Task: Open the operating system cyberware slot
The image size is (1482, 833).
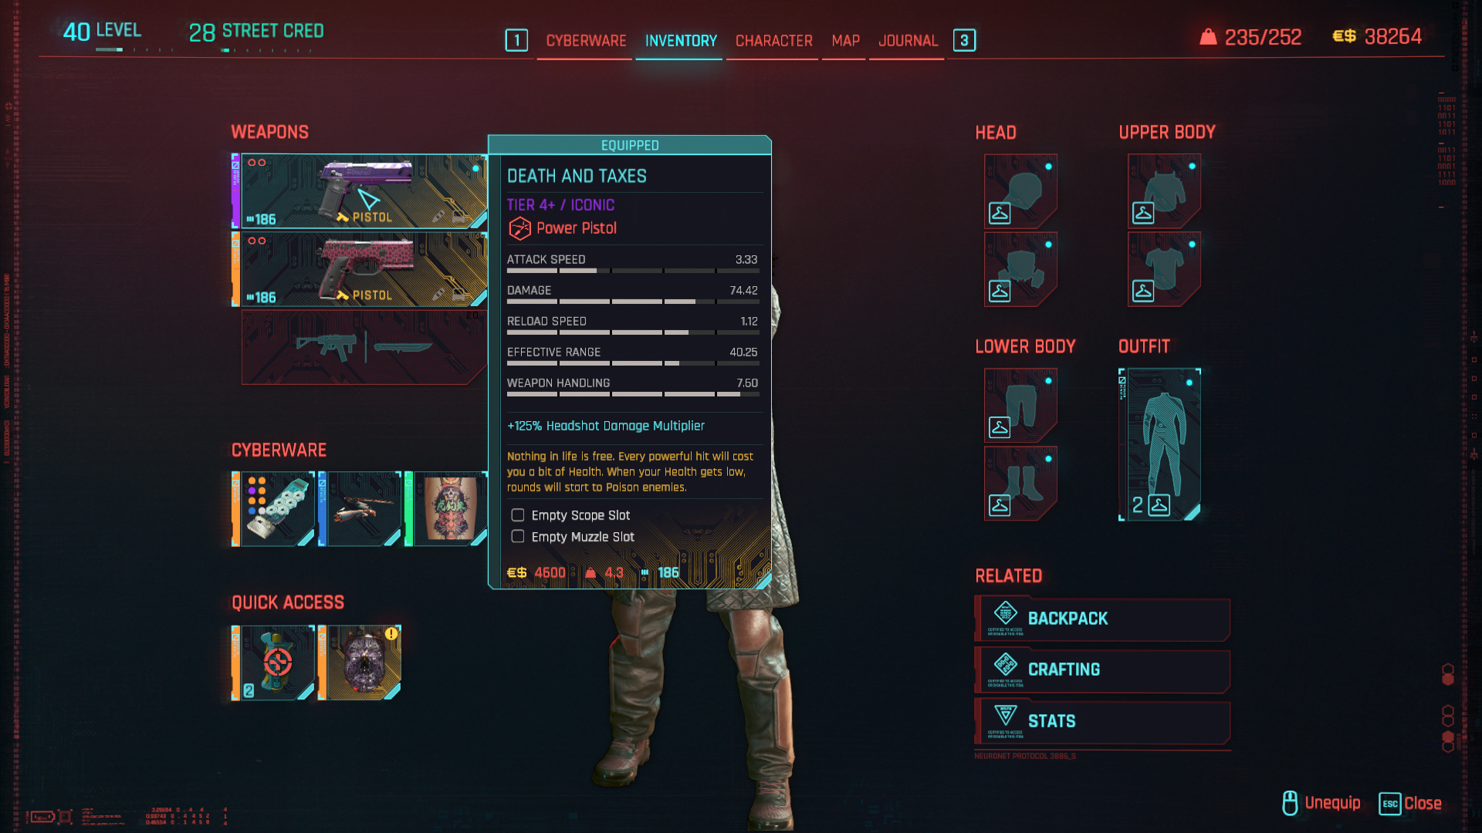Action: [273, 509]
